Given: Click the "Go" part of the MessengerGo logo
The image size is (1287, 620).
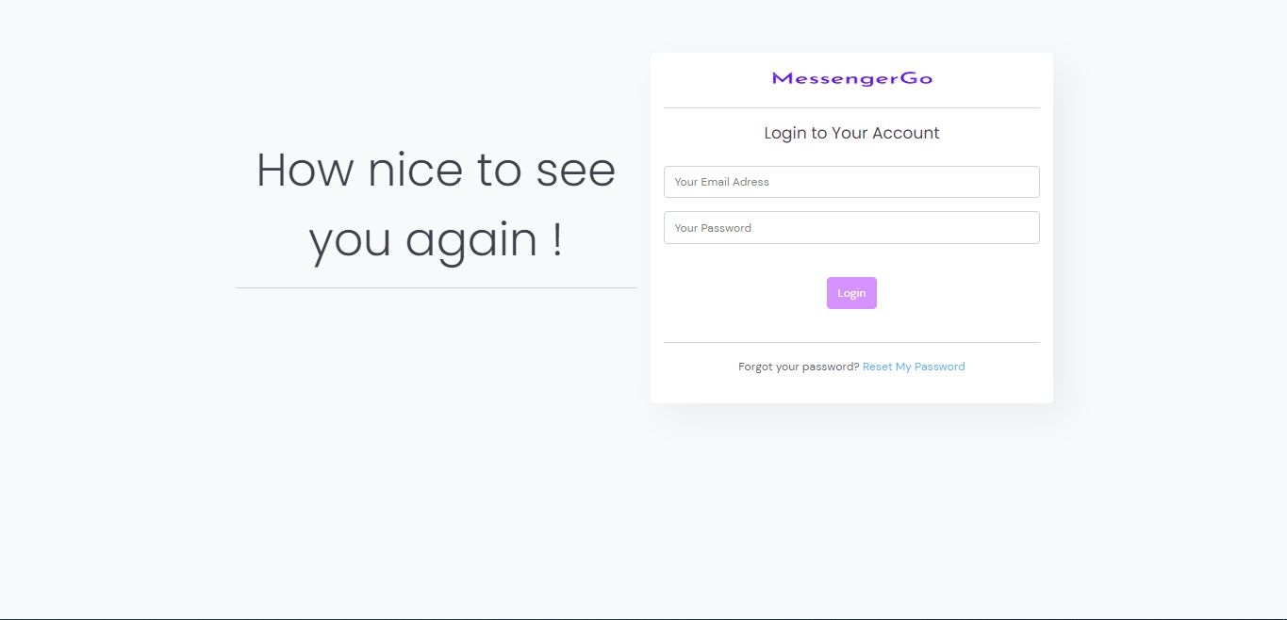Looking at the screenshot, I should (916, 79).
